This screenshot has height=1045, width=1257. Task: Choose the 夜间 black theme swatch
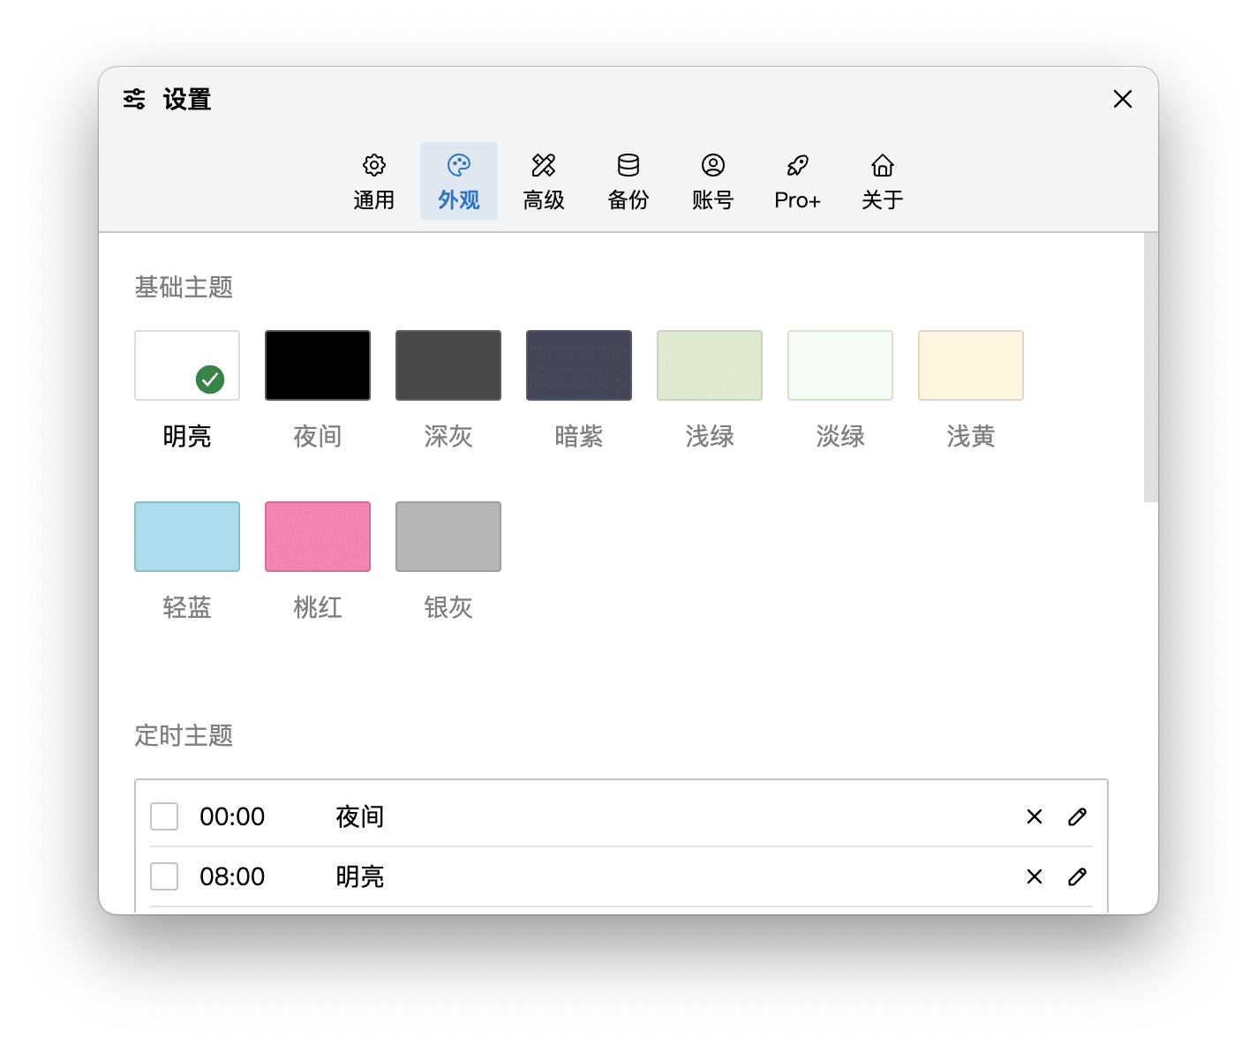318,365
